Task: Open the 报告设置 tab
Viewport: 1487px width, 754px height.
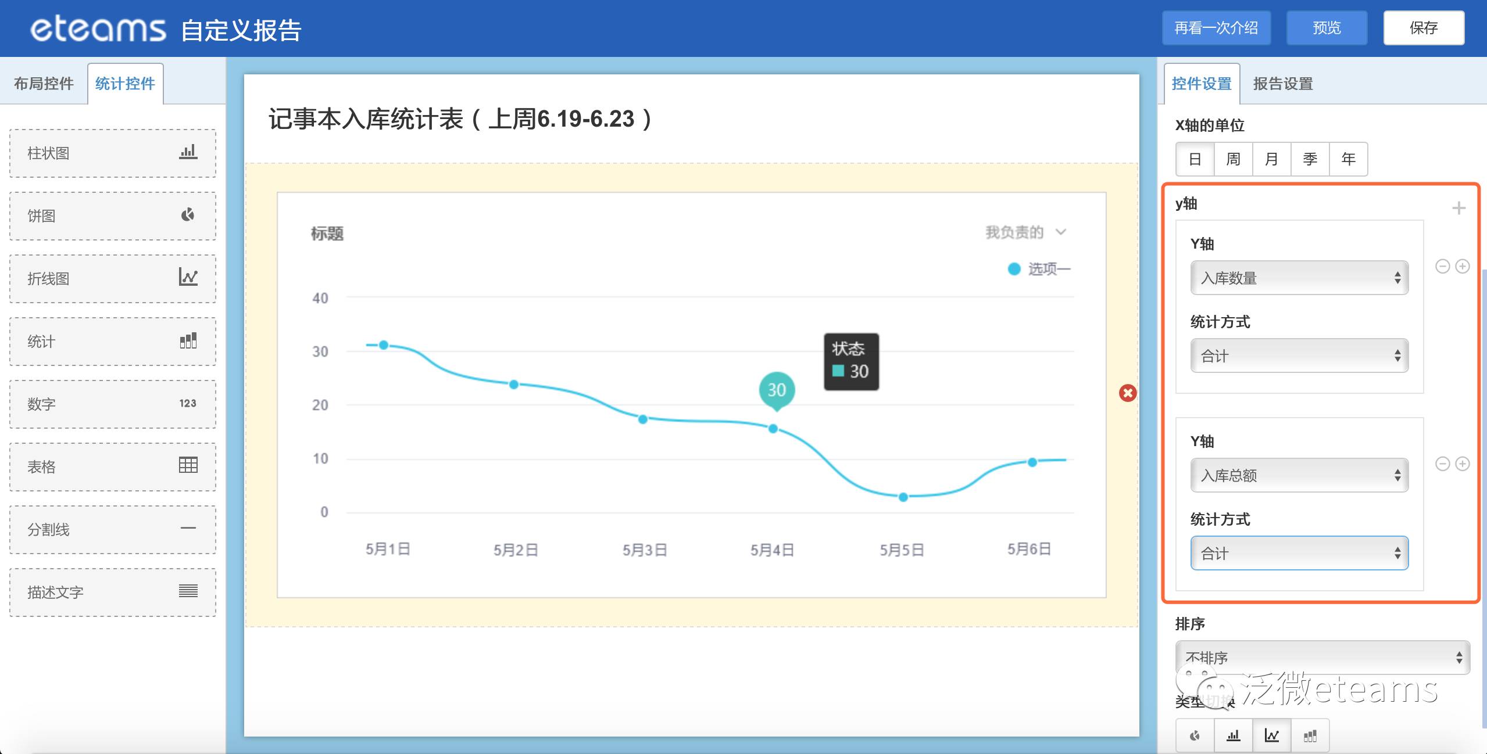Action: [x=1283, y=84]
